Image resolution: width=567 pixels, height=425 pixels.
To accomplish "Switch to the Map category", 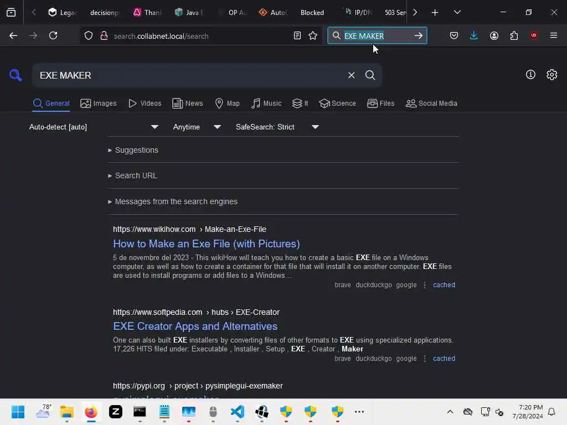I will (227, 103).
